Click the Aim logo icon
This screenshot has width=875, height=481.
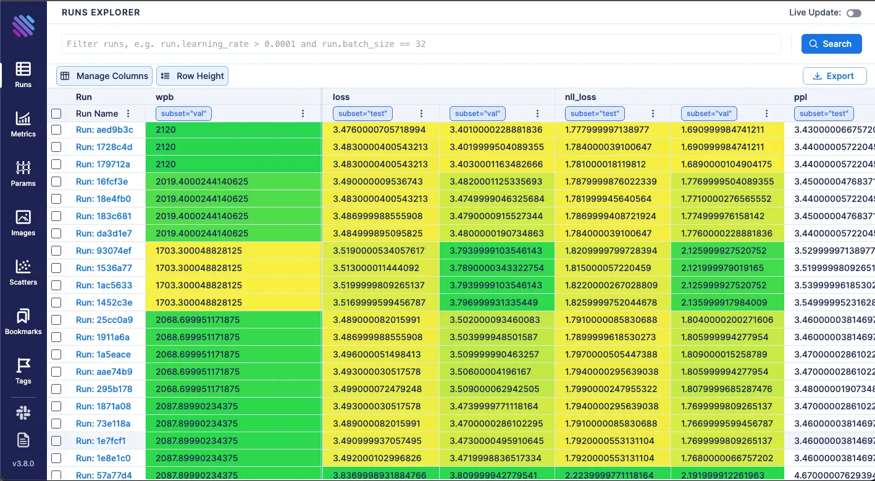23,25
